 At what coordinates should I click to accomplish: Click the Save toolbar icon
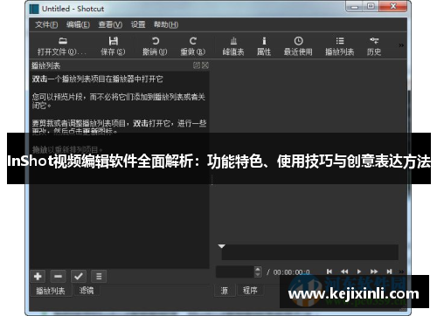113,41
